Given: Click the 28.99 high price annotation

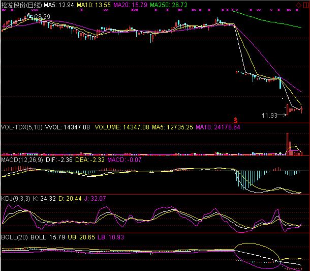Looking at the screenshot, I should pyautogui.click(x=42, y=16).
